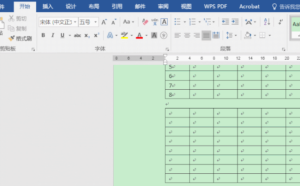
Task: Open the shading color dropdown arrow
Action: [255, 35]
